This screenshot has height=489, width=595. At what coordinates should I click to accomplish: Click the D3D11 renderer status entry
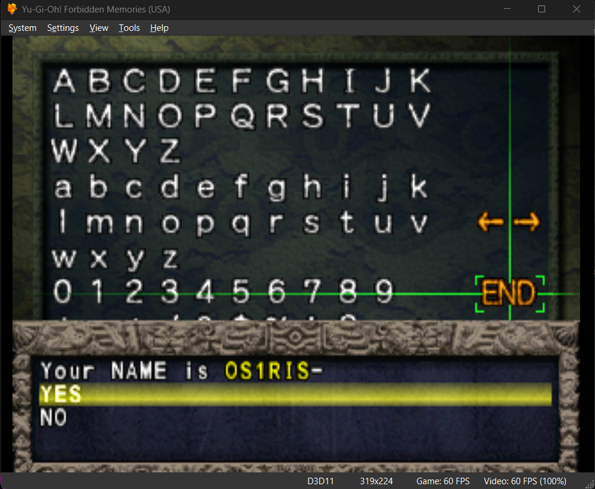point(321,481)
